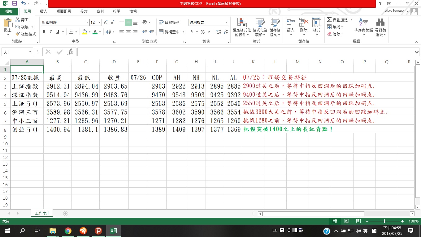The height and width of the screenshot is (237, 421).
Task: Increase decimal places
Action: click(x=219, y=32)
